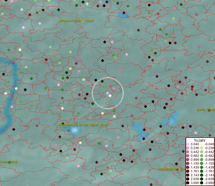Click the Berlin, Stadt map label
This screenshot has height=186, width=215.
[x=205, y=110]
